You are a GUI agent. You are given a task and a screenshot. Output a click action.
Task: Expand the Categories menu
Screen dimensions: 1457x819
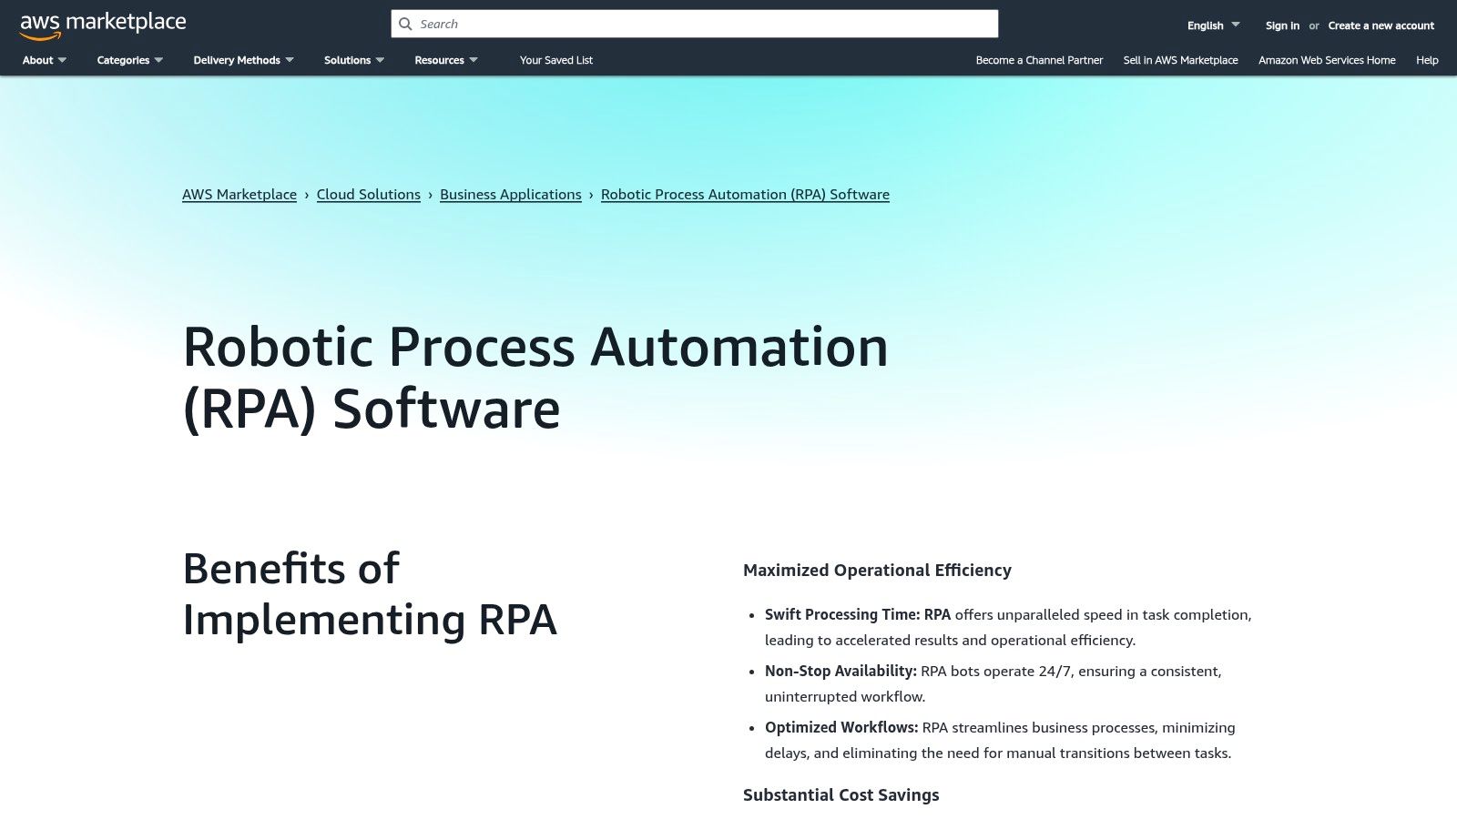point(130,60)
